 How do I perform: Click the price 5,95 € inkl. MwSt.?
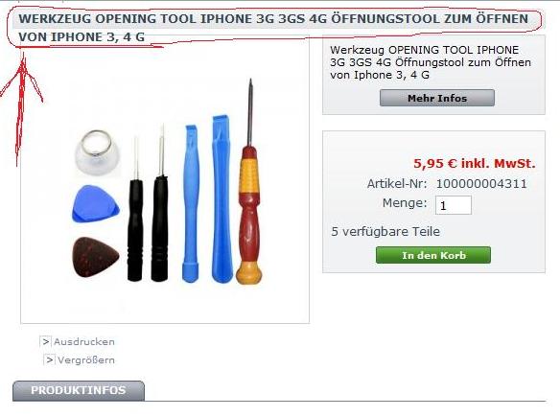475,164
